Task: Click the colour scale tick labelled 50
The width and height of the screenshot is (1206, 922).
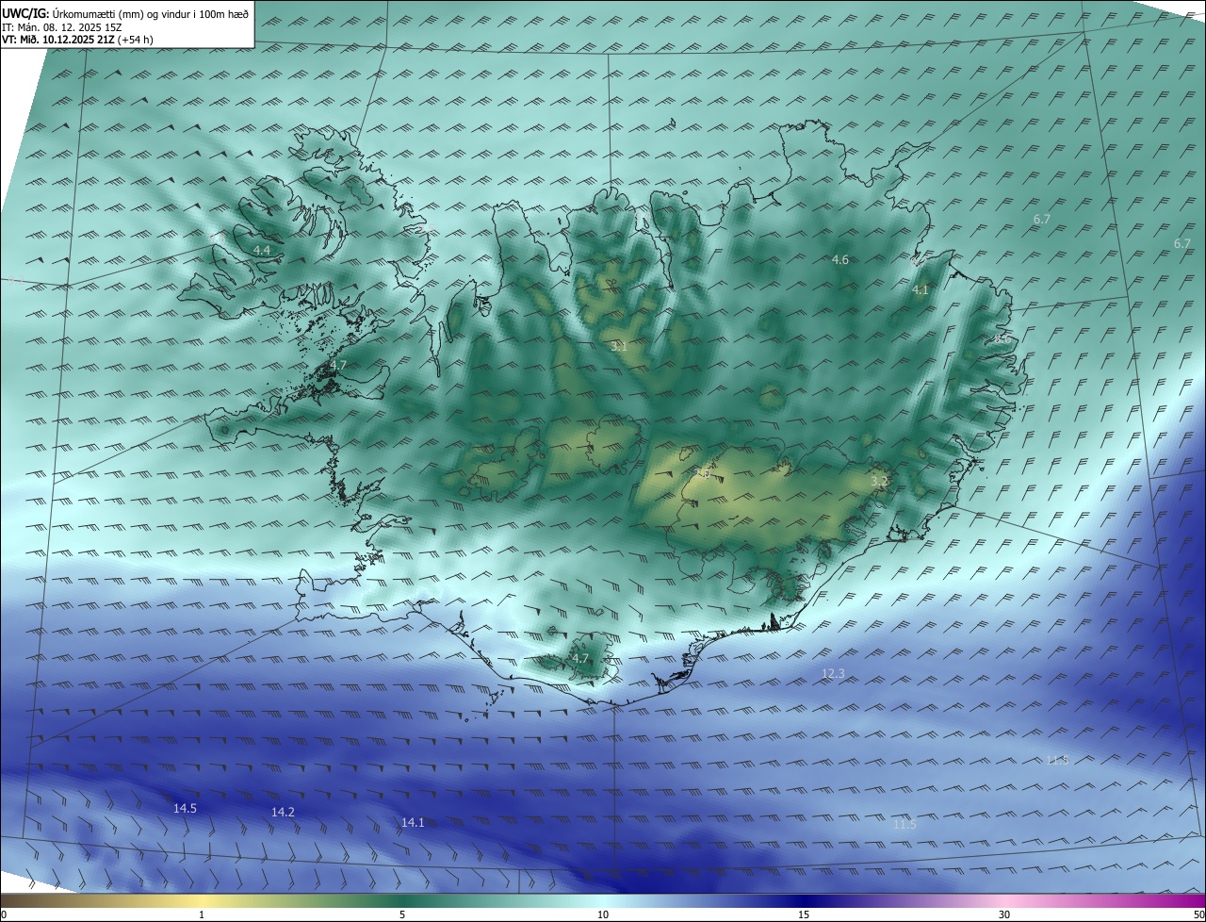Action: [1198, 914]
